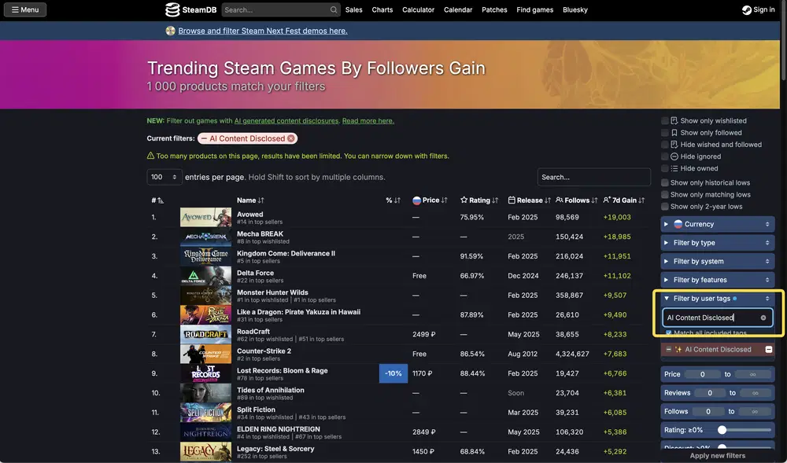The height and width of the screenshot is (463, 787).
Task: Adjust the Rating slider handle
Action: [722, 430]
